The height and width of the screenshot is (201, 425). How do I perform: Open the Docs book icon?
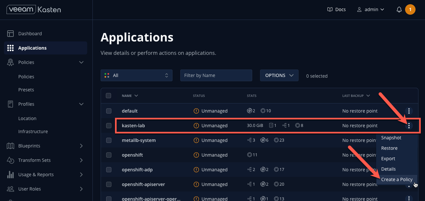tap(330, 9)
